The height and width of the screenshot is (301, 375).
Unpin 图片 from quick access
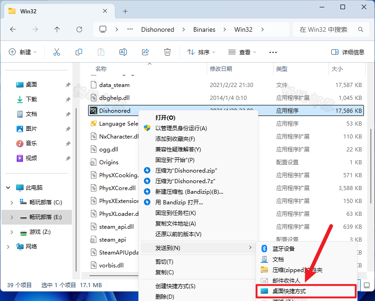68,129
